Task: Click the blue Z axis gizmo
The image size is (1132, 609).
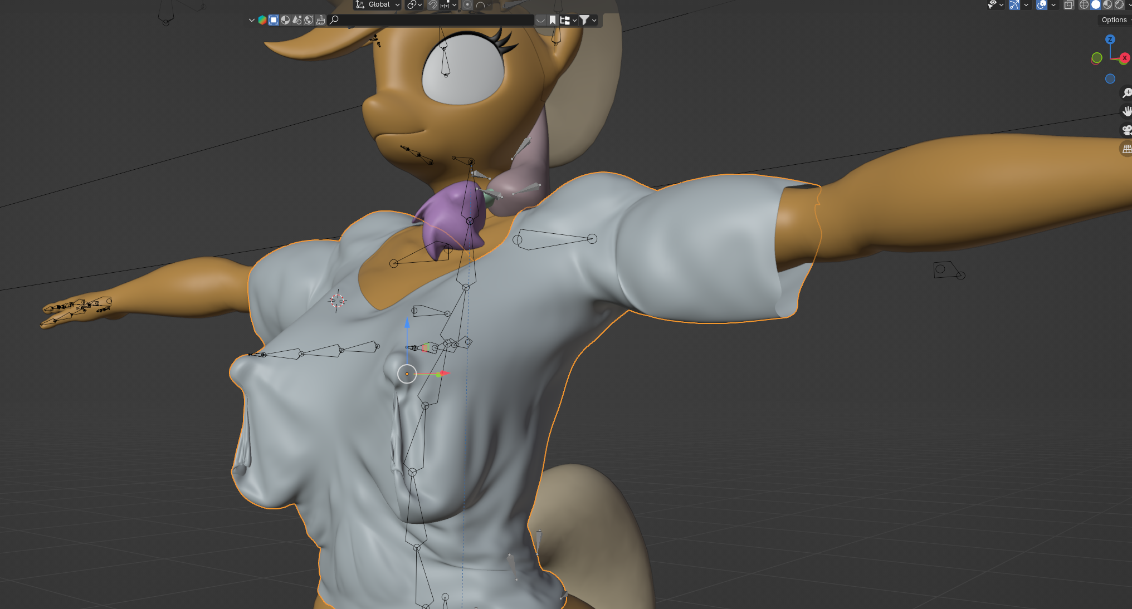Action: point(1110,40)
